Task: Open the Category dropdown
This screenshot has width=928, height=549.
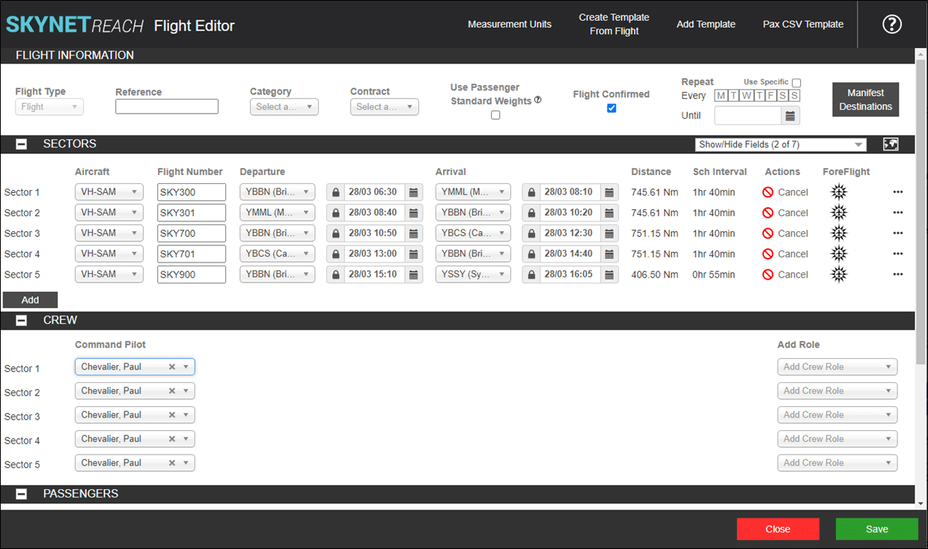Action: tap(284, 107)
